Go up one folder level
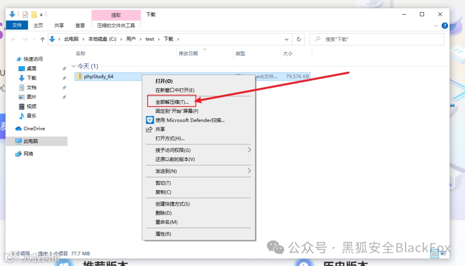Screen dimensions: 465x266 point(42,39)
